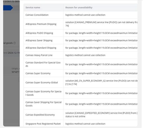
Task: Click AliExpress Saver Shipping entry
Action: click(39, 40)
